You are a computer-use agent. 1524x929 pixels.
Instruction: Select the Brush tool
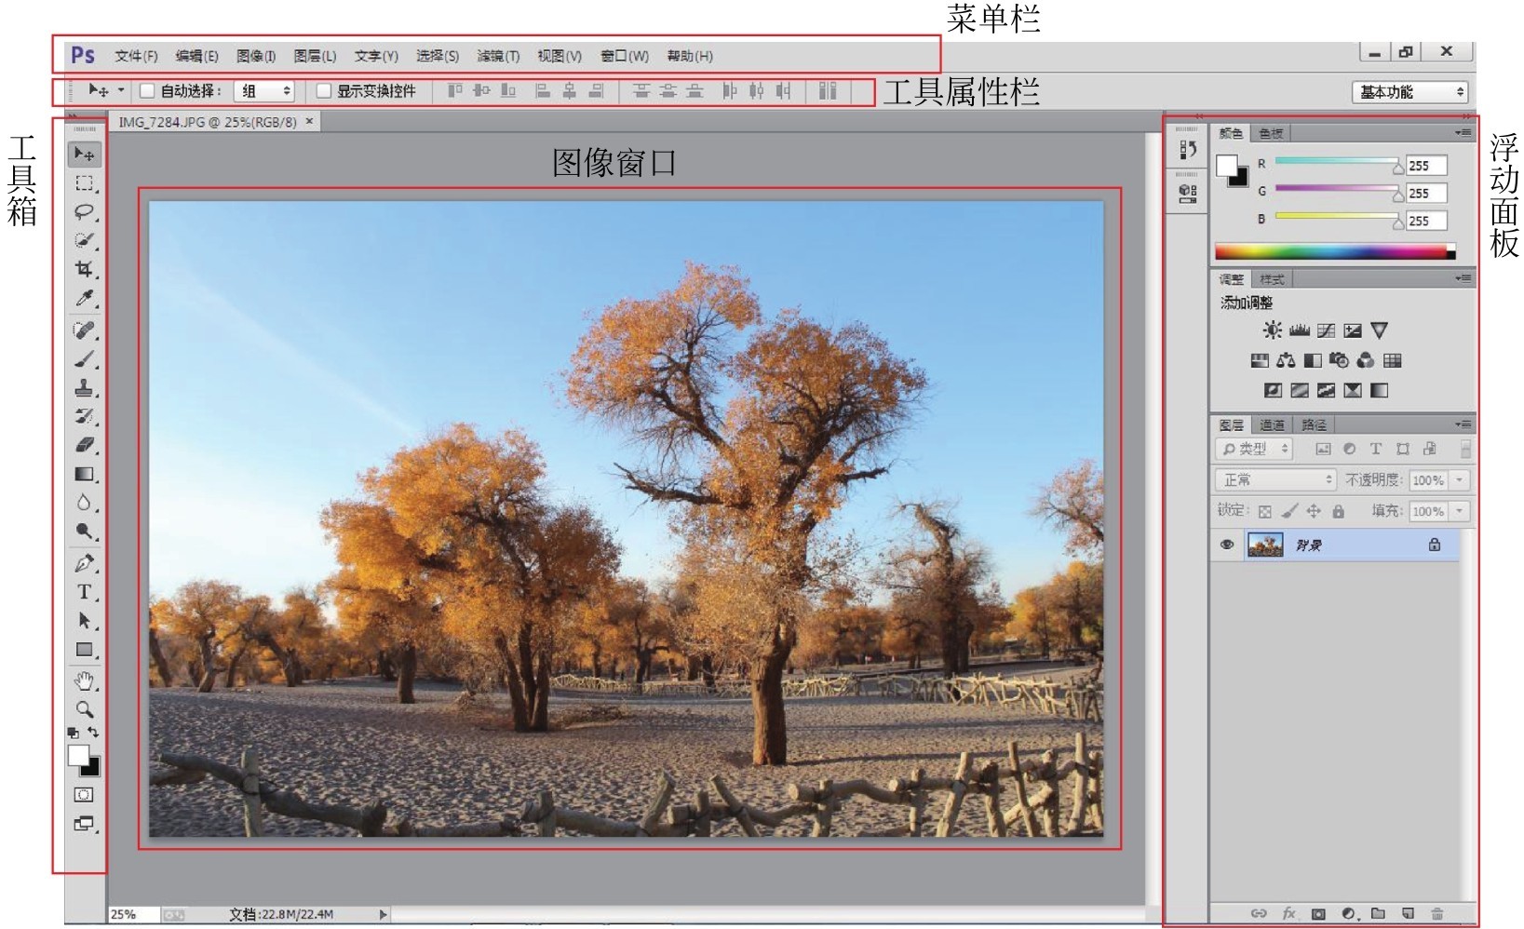pos(85,359)
